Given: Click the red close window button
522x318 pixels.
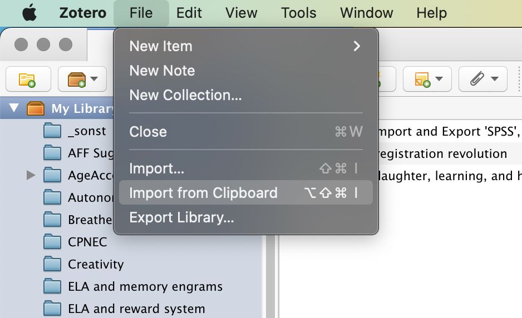Looking at the screenshot, I should [x=21, y=44].
